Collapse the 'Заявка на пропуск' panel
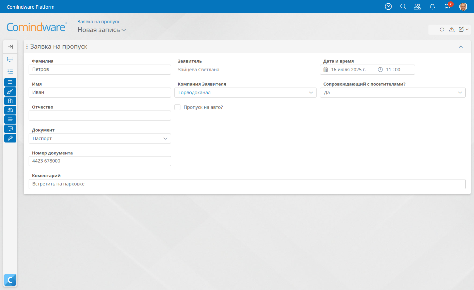The image size is (474, 290). point(461,47)
